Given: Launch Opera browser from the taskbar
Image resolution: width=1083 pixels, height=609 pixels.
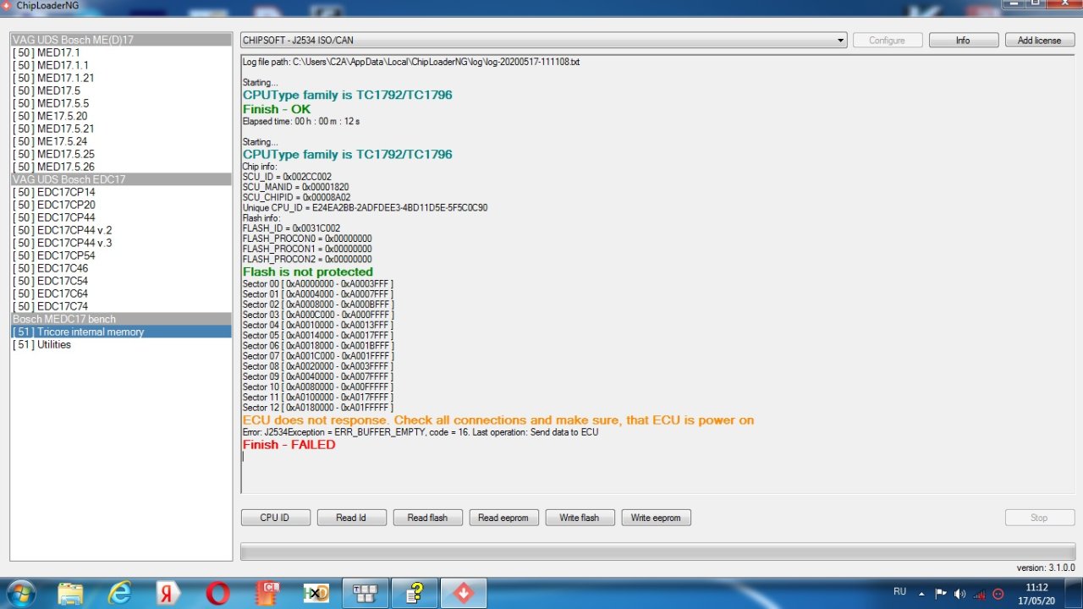Looking at the screenshot, I should tap(217, 594).
